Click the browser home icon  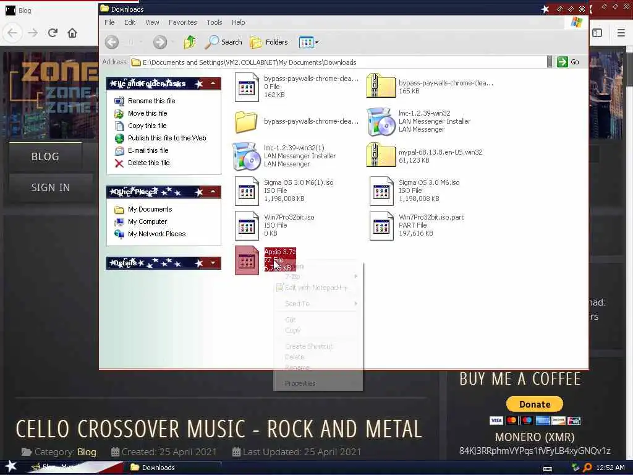click(x=72, y=33)
